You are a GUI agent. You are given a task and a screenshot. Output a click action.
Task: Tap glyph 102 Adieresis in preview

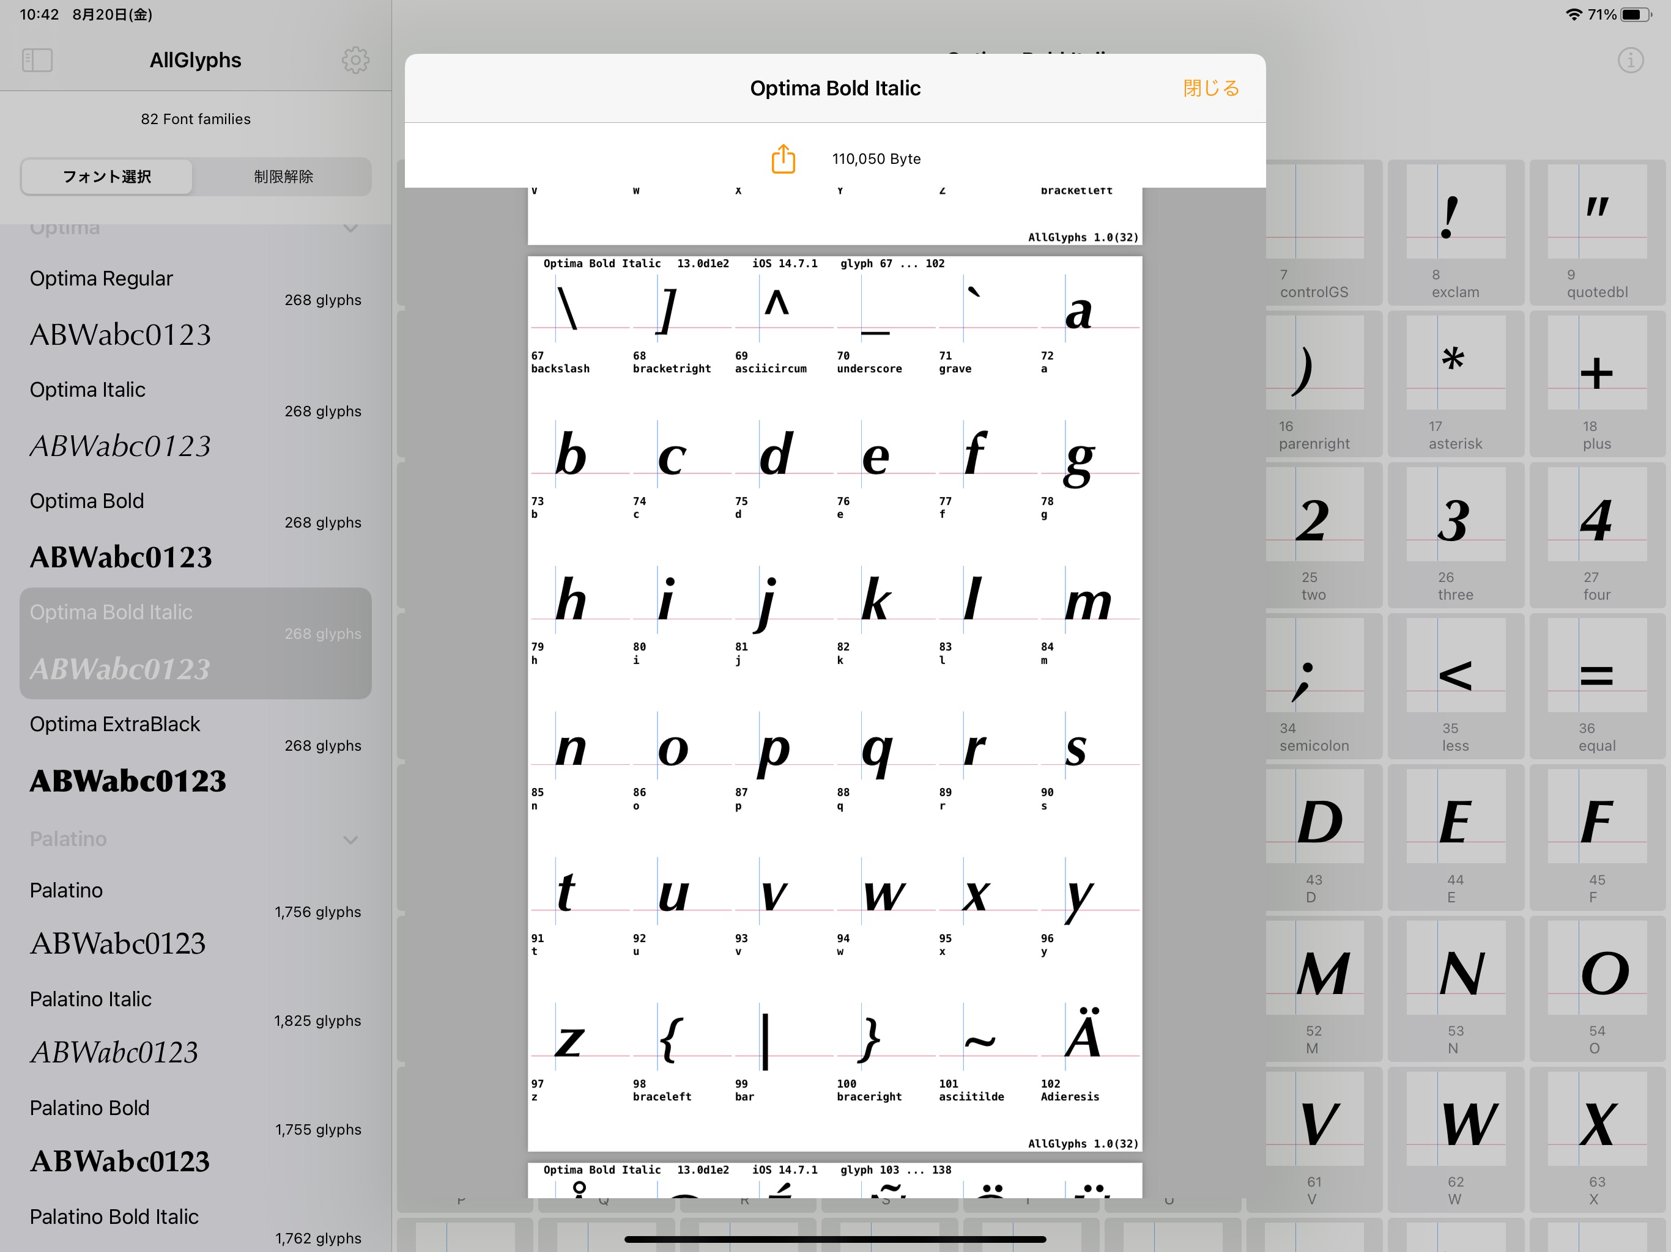pos(1089,1053)
